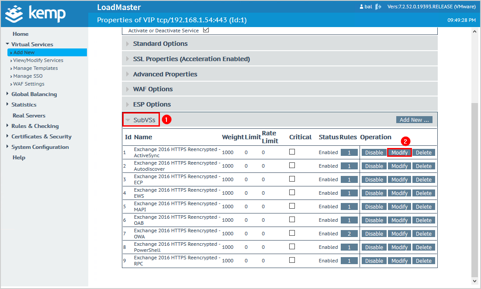
Task: Expand Advanced Properties section
Action: tap(280, 74)
